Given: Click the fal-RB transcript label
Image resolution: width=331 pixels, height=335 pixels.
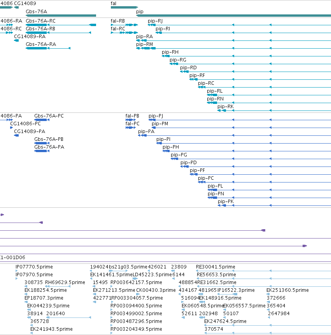Looking at the screenshot, I should (118, 21).
